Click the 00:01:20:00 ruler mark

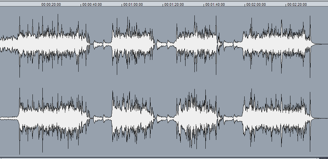point(174,4)
